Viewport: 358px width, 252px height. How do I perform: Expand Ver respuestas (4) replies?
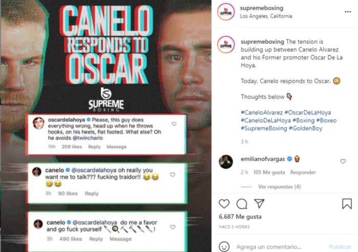279,187
